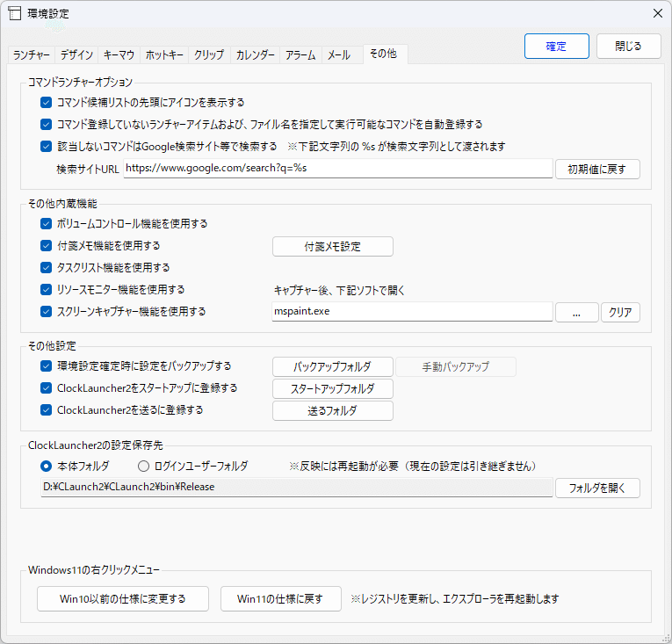Screen dimensions: 672x644
Task: Click the キャプチャー後、下記ソフトで開く label
Action: 339,290
